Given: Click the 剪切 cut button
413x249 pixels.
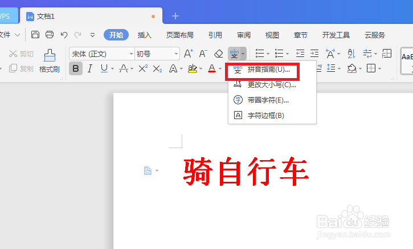Looking at the screenshot, I should pos(21,54).
